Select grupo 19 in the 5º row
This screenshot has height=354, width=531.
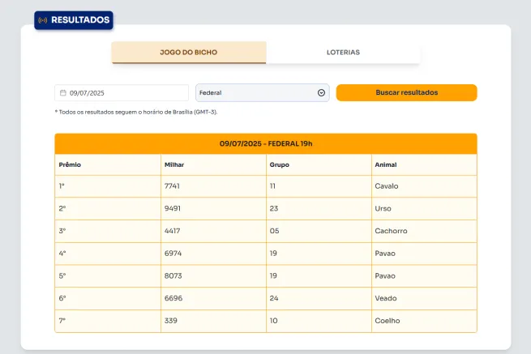(319, 275)
